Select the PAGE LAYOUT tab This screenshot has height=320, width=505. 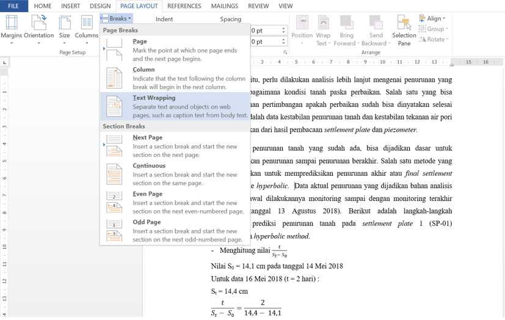click(139, 6)
